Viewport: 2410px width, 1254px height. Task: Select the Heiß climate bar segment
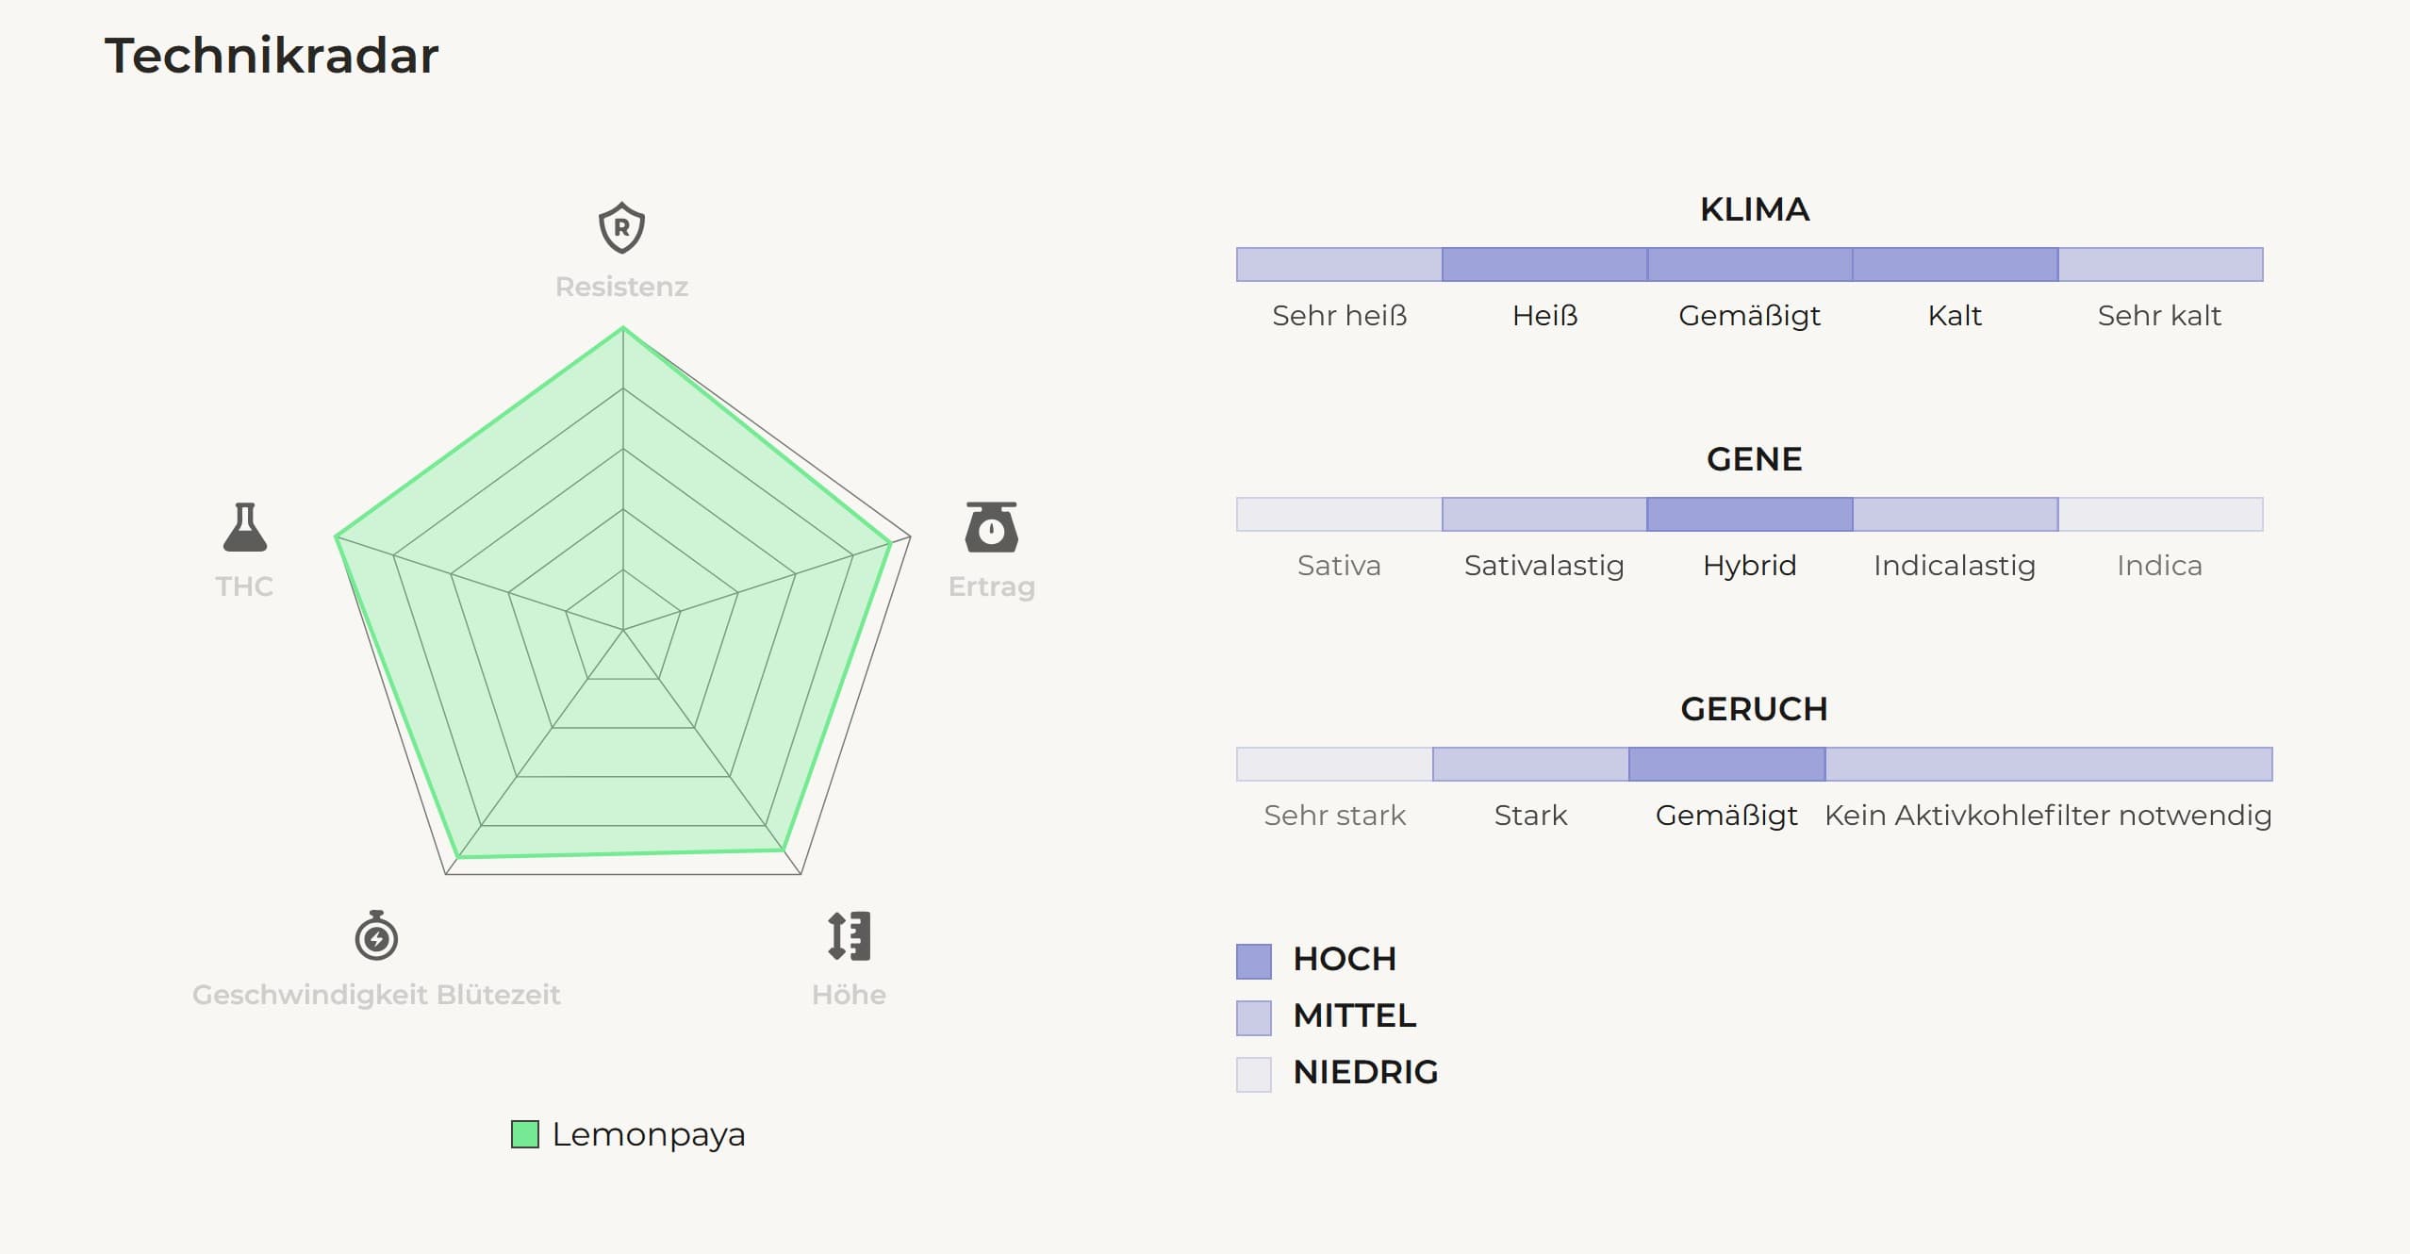(1544, 265)
